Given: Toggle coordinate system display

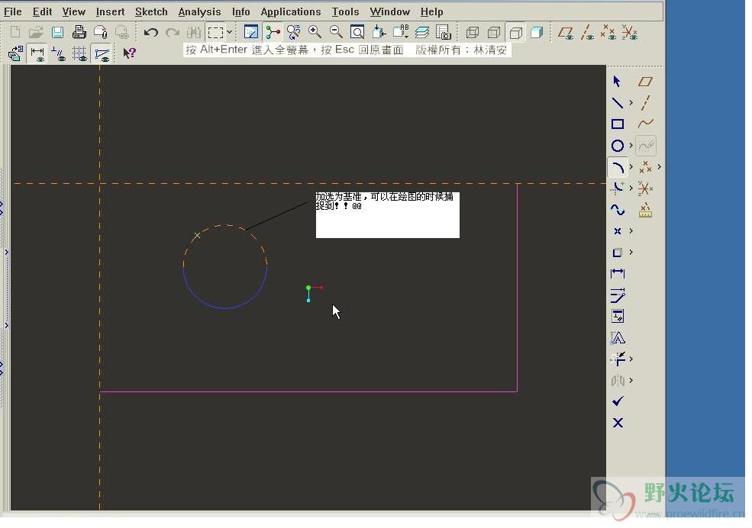Looking at the screenshot, I should coord(629,33).
